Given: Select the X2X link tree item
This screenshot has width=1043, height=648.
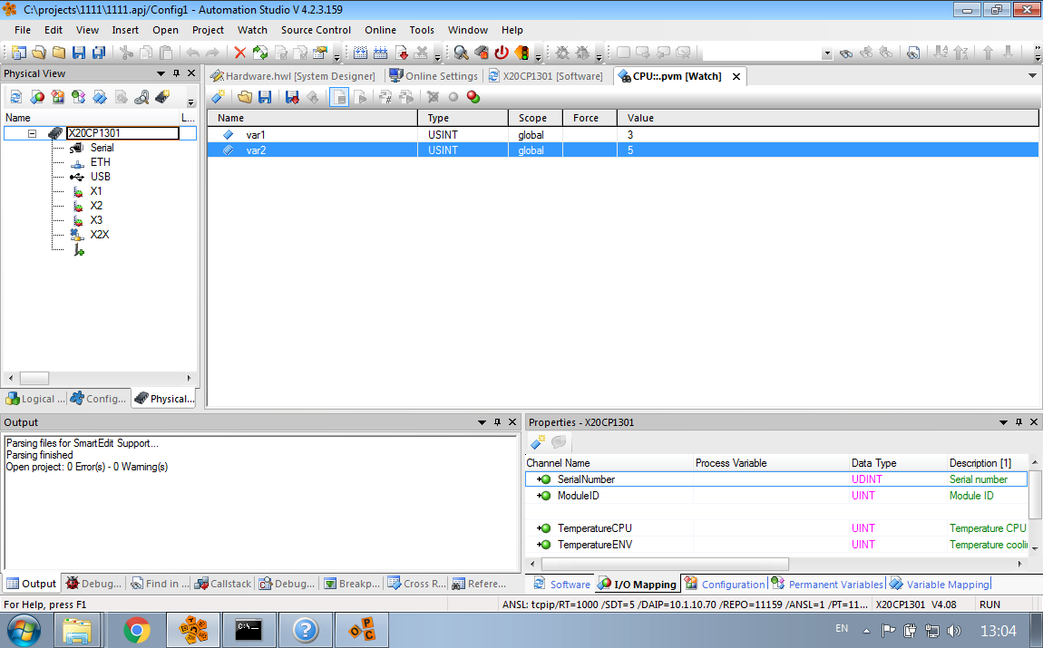Looking at the screenshot, I should coord(100,235).
